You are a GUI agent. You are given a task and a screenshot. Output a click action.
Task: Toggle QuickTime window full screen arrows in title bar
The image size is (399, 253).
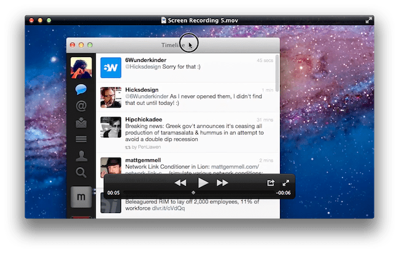[x=368, y=20]
